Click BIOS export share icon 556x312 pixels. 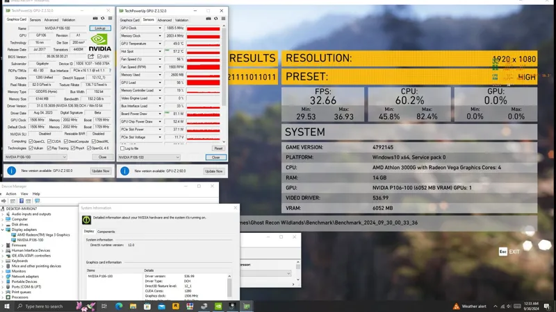coord(91,56)
